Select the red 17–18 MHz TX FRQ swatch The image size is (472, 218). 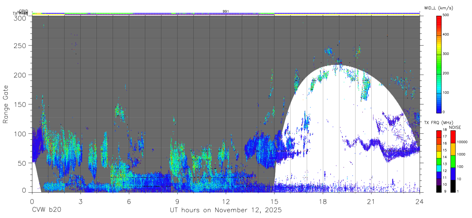pos(439,133)
